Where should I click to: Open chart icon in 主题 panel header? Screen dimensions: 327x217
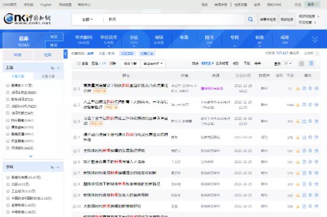click(x=52, y=68)
